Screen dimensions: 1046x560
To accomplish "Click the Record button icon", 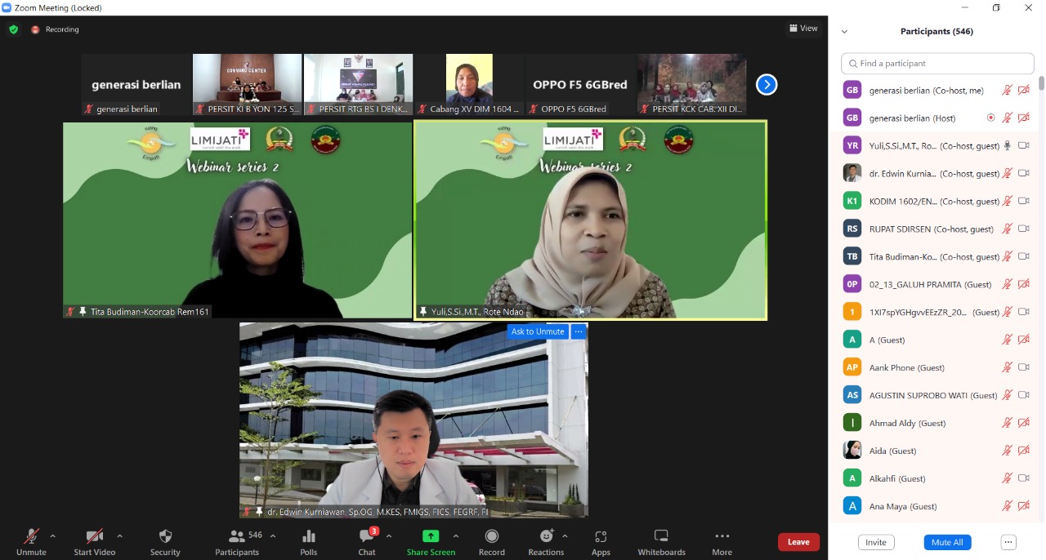I will tap(492, 536).
